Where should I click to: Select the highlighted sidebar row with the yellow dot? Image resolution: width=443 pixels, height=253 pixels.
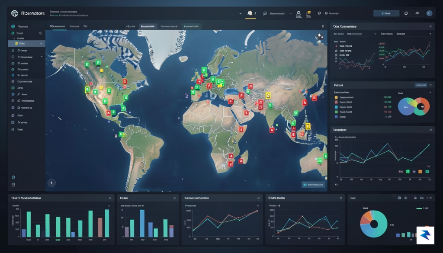click(x=26, y=44)
